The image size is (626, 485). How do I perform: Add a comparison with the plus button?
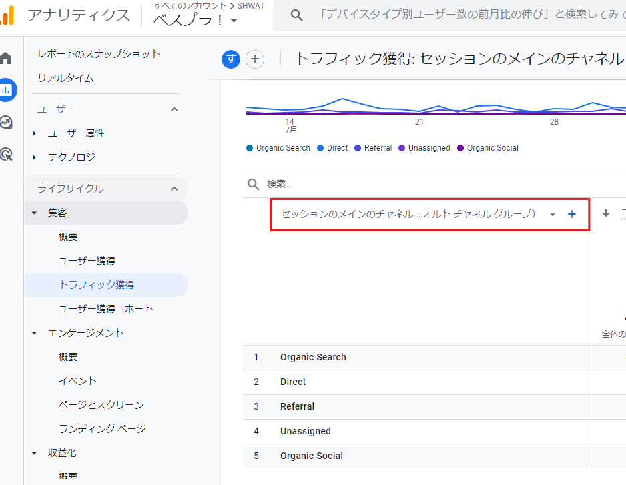coord(255,59)
